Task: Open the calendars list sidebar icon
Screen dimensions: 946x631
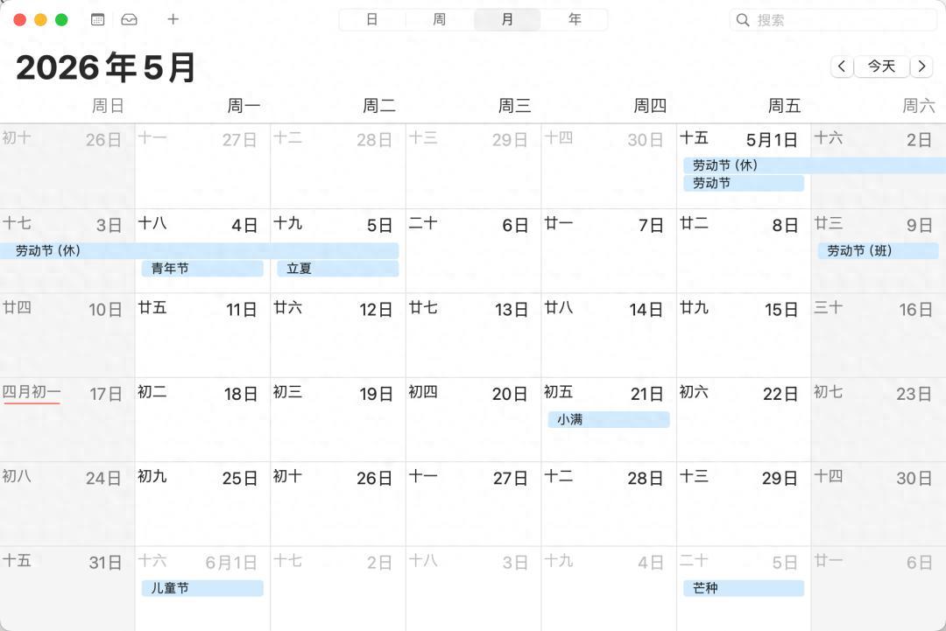Action: click(98, 19)
